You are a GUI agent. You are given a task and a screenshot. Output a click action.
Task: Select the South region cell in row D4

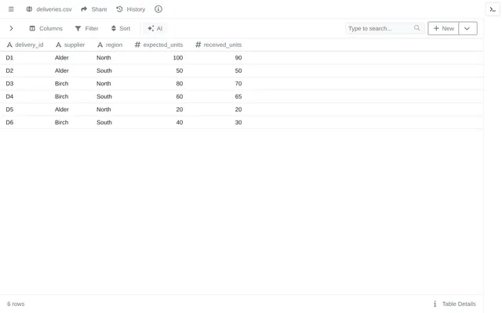(104, 96)
